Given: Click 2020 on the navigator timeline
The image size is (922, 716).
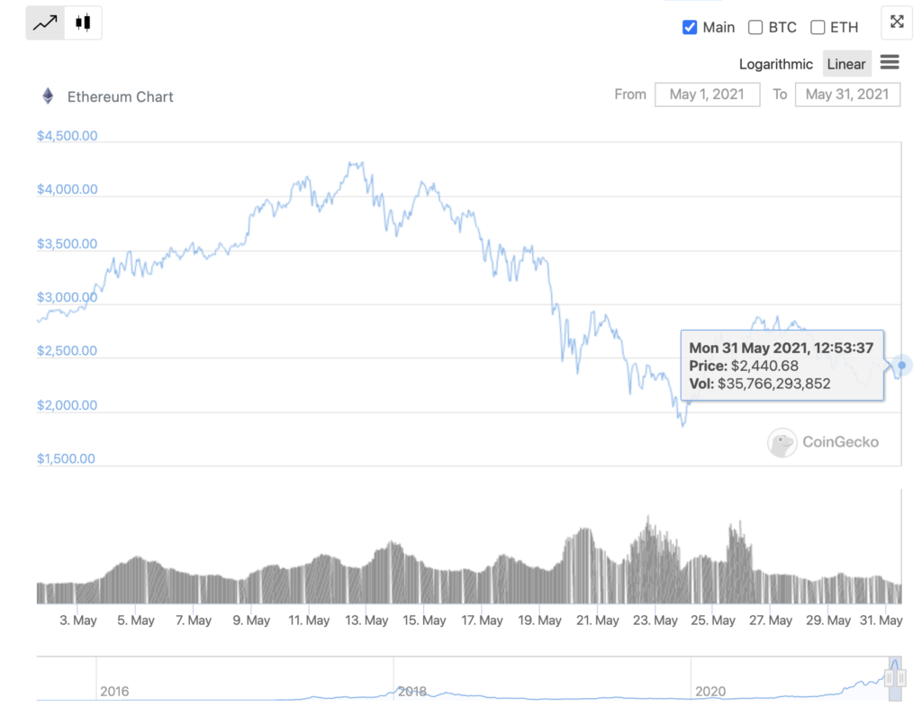Looking at the screenshot, I should tap(710, 692).
